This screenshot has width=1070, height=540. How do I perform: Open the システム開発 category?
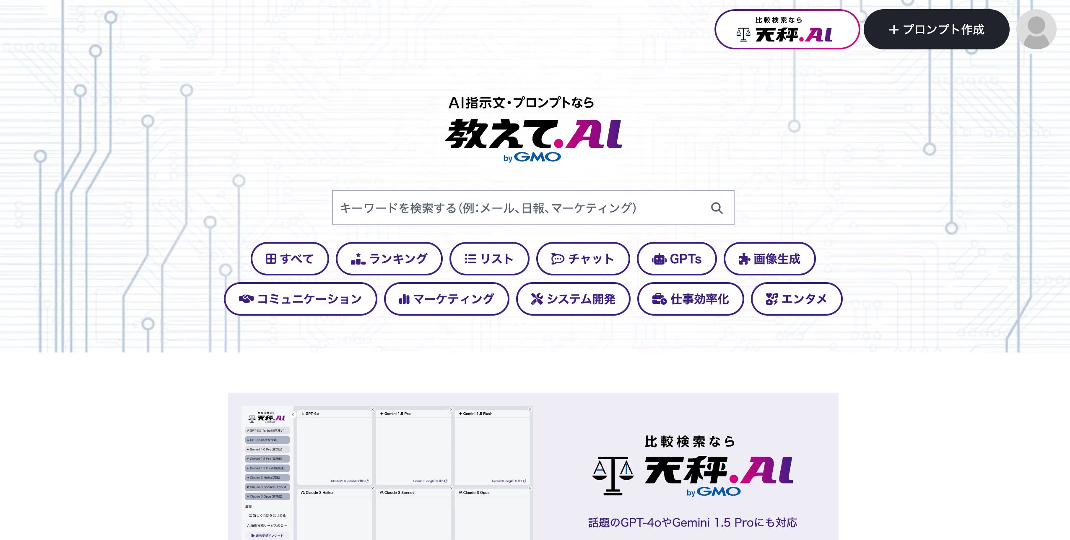573,299
